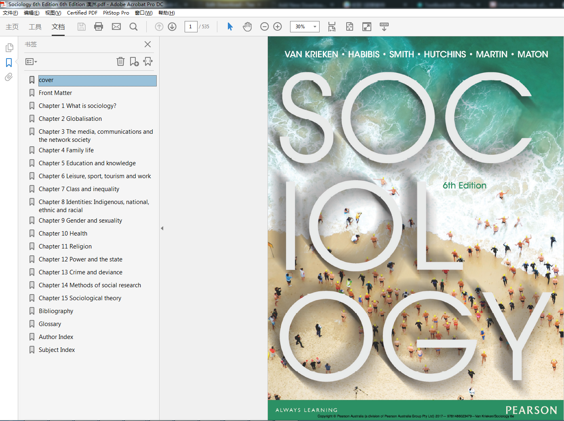Open bookmark options dropdown menu
This screenshot has height=421, width=564.
pyautogui.click(x=31, y=62)
